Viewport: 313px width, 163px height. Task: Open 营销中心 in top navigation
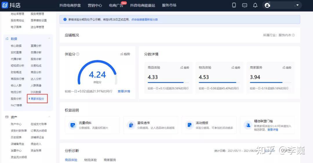coord(95,5)
